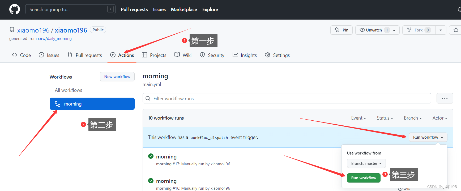Expand the Actor filter dropdown
This screenshot has height=191, width=461.
(x=440, y=118)
